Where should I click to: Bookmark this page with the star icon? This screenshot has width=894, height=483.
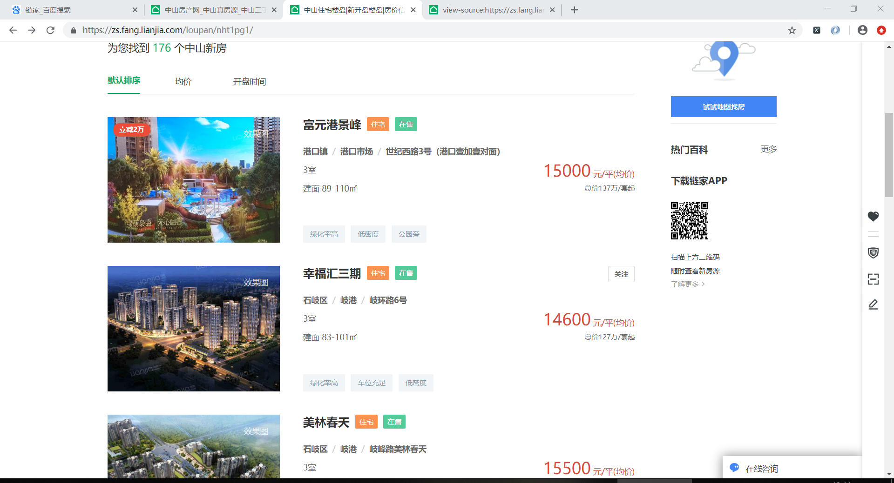[x=792, y=30]
